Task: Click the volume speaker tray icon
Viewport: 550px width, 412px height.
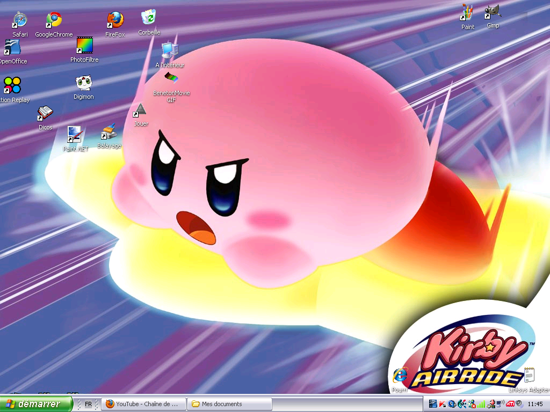Action: click(519, 404)
